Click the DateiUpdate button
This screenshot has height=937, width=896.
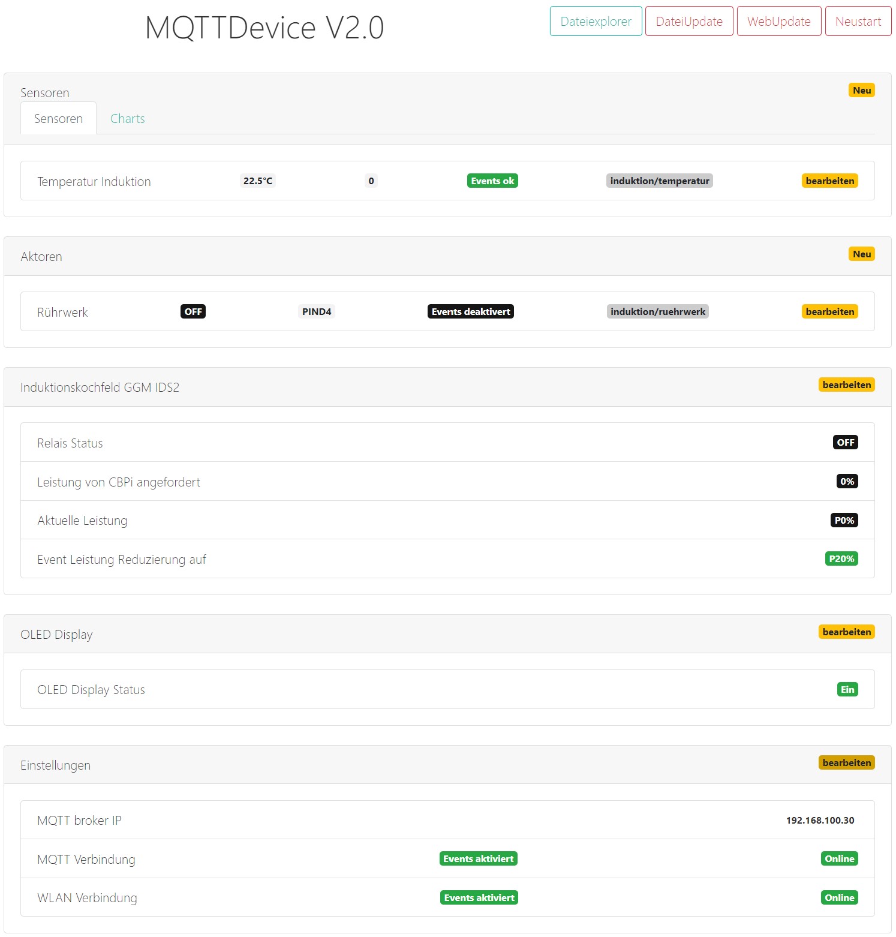point(689,22)
